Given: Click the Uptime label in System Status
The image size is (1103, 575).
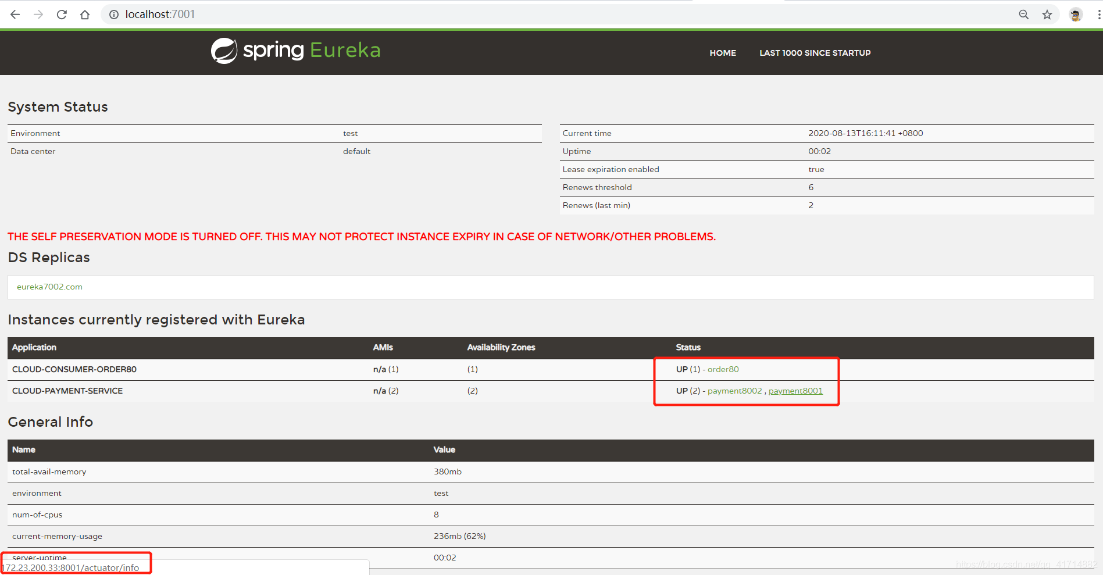Looking at the screenshot, I should (x=576, y=151).
